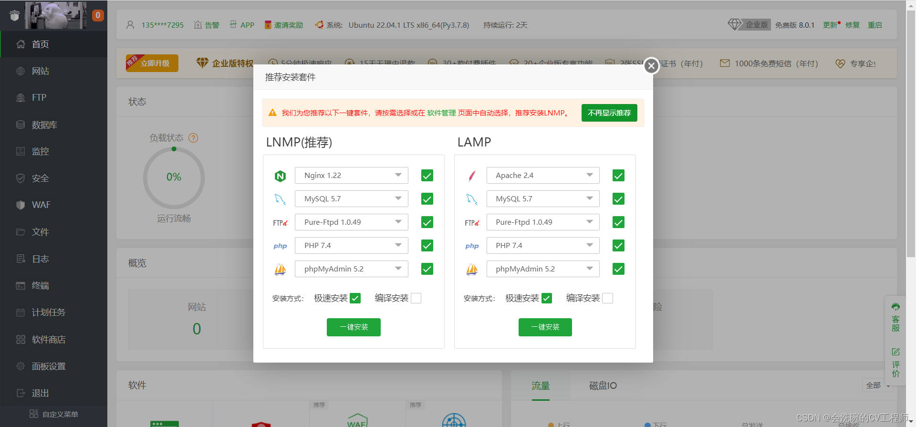
Task: Open LNMP phpMyAdmin 5.2 dropdown
Action: pyautogui.click(x=352, y=269)
